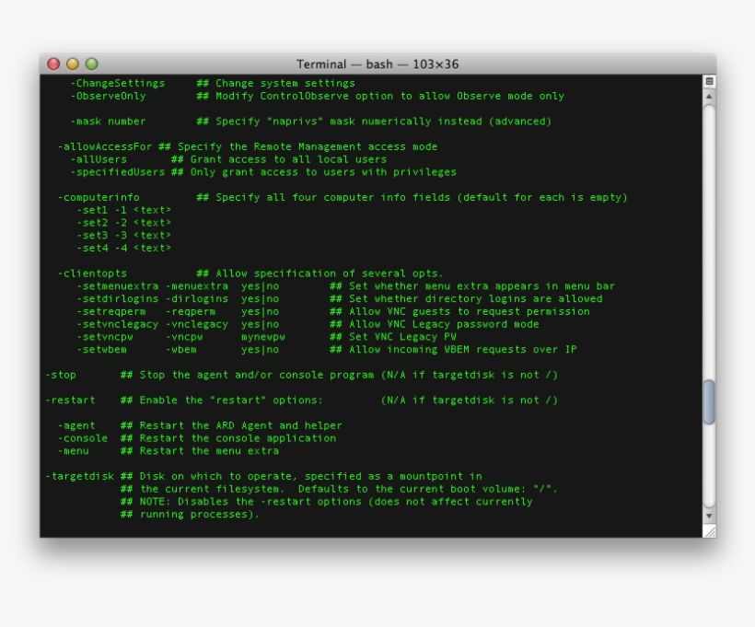Click the '-restart' option text

tap(70, 401)
